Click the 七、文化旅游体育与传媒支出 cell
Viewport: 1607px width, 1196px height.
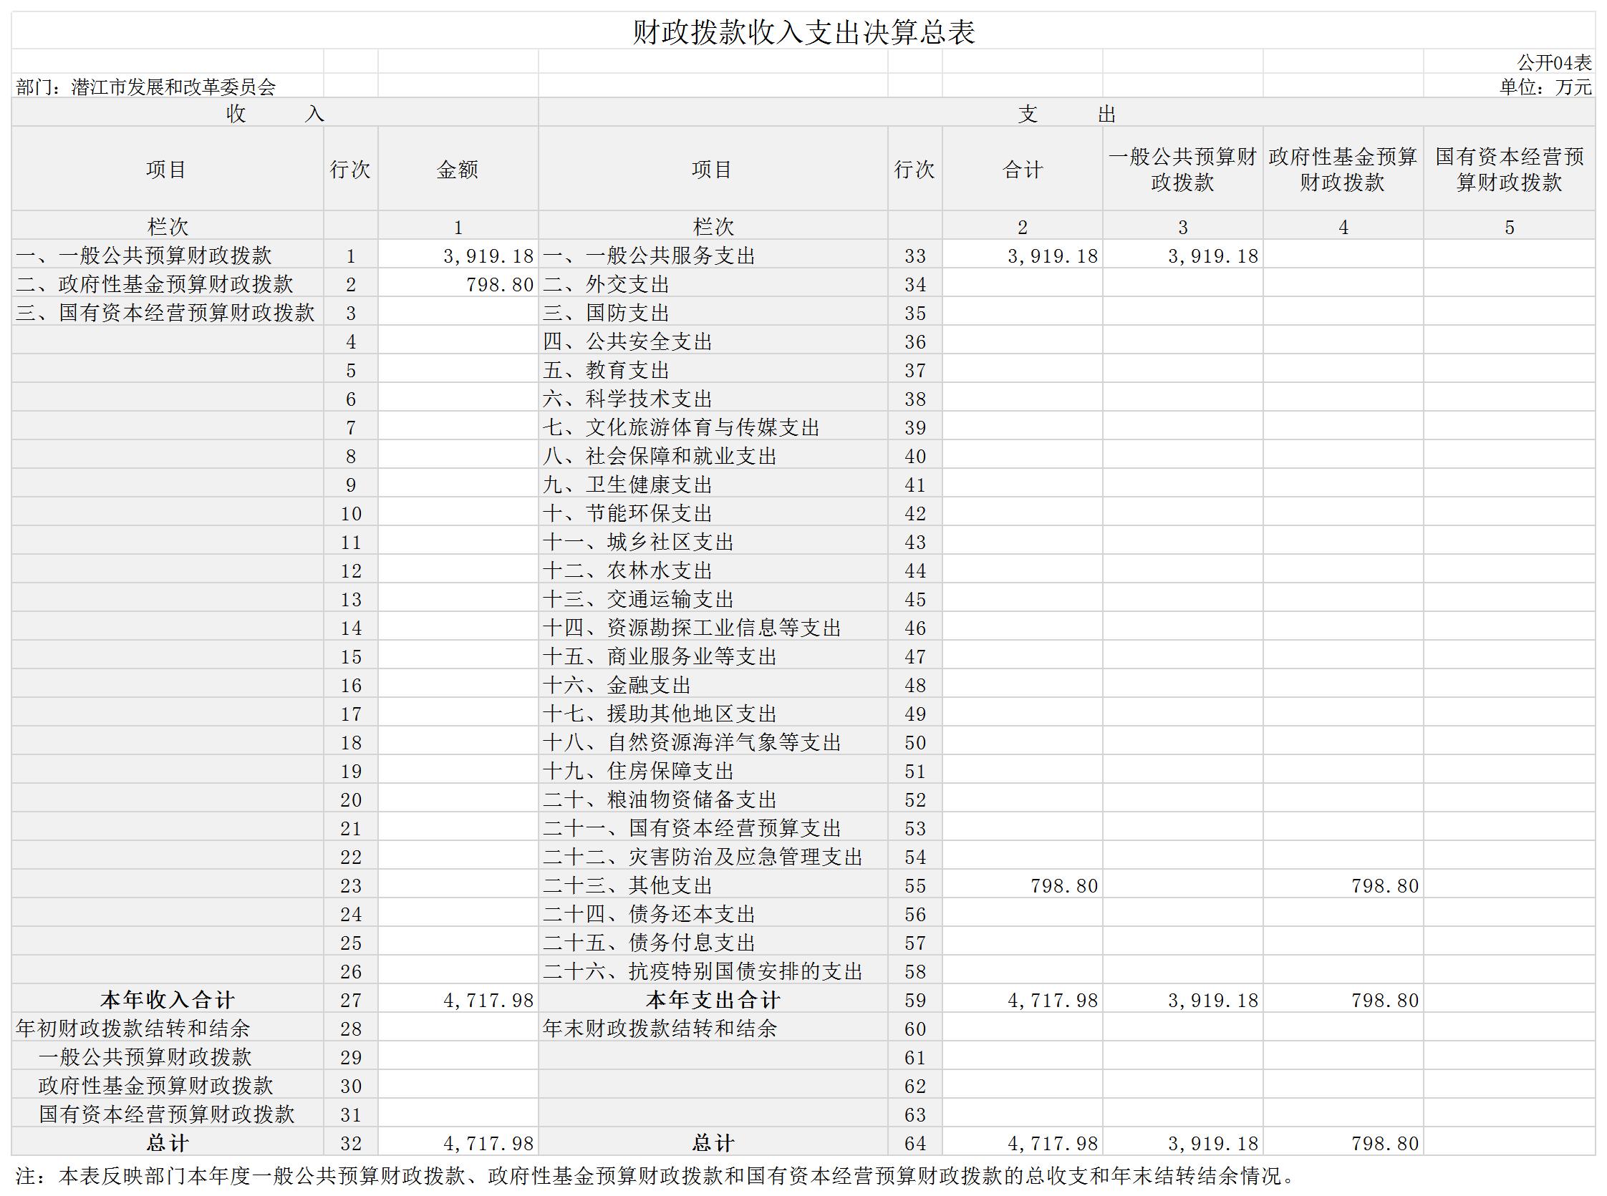(681, 428)
